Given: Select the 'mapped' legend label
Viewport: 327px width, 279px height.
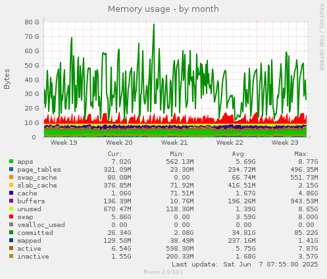Looking at the screenshot, I should (x=29, y=241).
